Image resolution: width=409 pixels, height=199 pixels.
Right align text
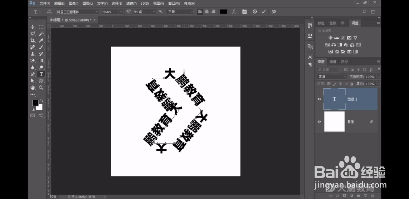(x=213, y=12)
